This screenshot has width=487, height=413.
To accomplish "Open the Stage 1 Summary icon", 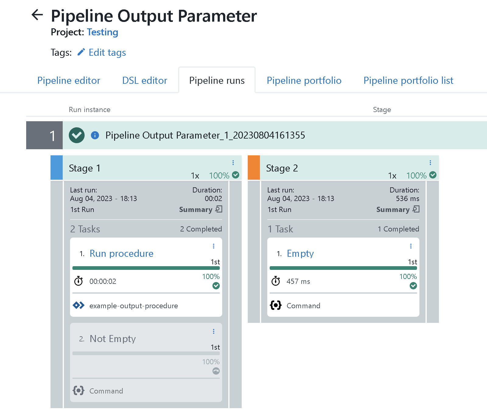I will (219, 209).
